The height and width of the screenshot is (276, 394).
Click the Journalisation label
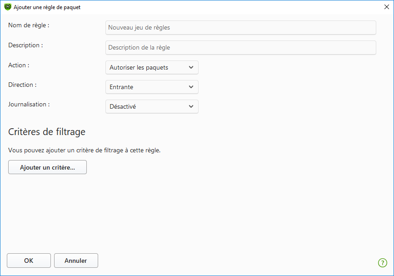[x=29, y=104]
